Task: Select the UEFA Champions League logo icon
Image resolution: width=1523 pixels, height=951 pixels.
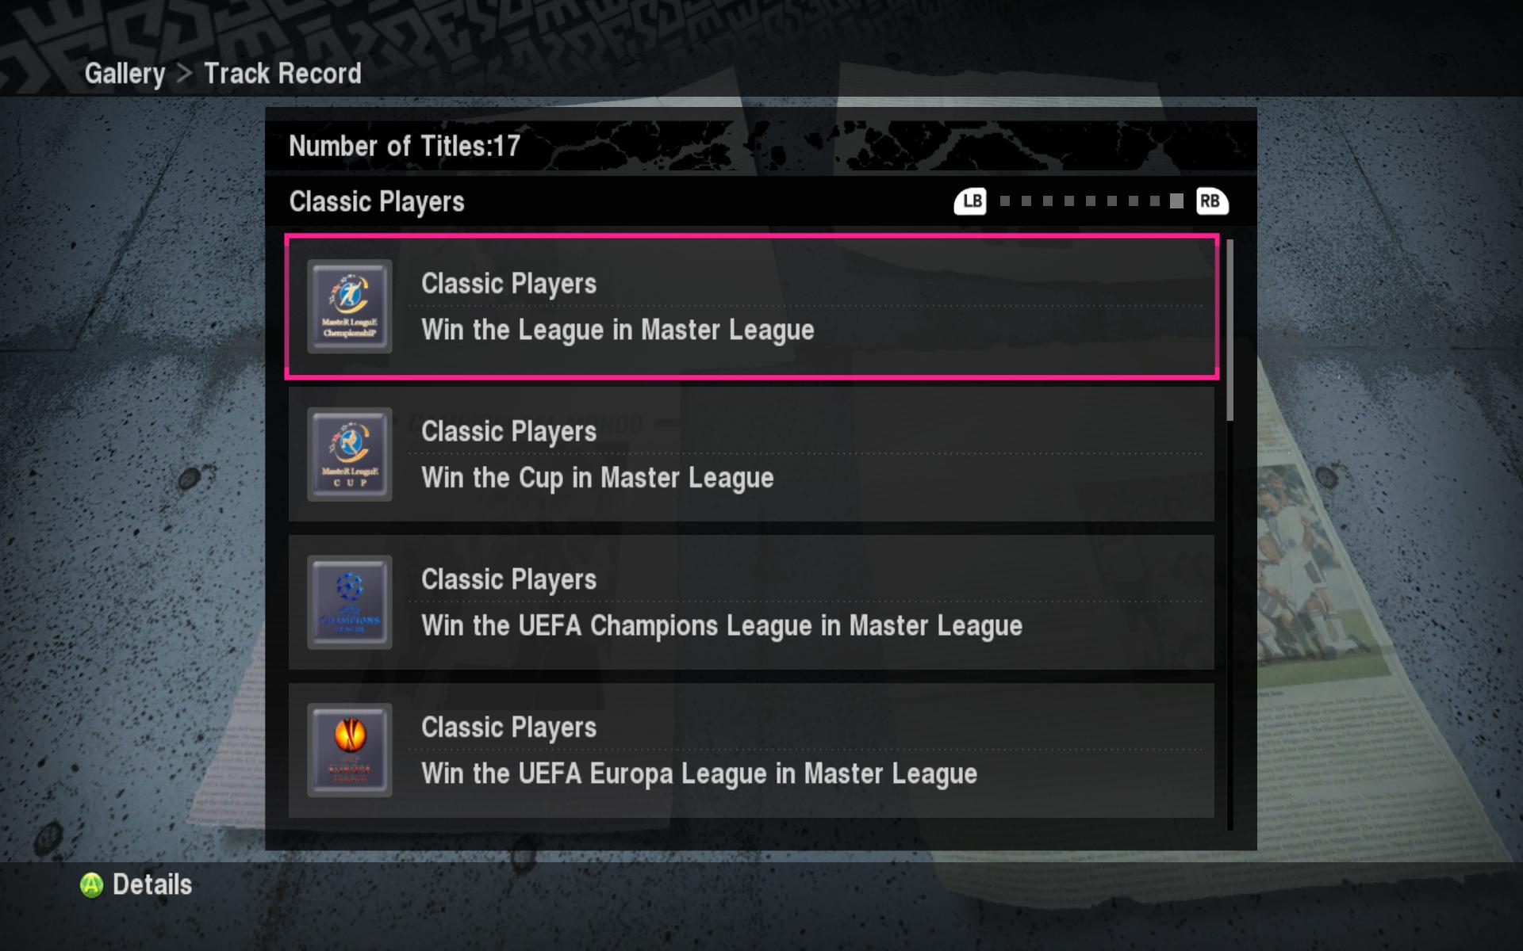Action: pyautogui.click(x=350, y=602)
